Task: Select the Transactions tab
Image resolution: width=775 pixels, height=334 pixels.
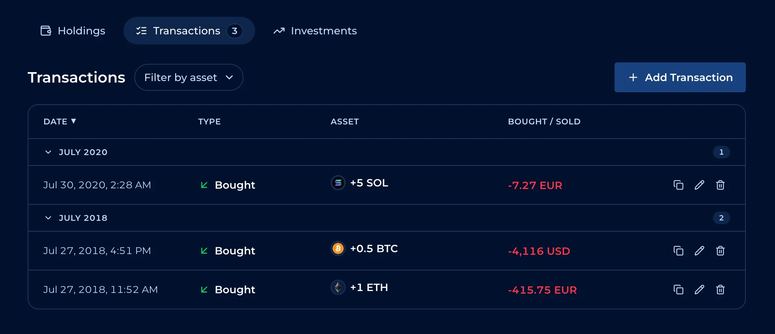Action: coord(189,31)
